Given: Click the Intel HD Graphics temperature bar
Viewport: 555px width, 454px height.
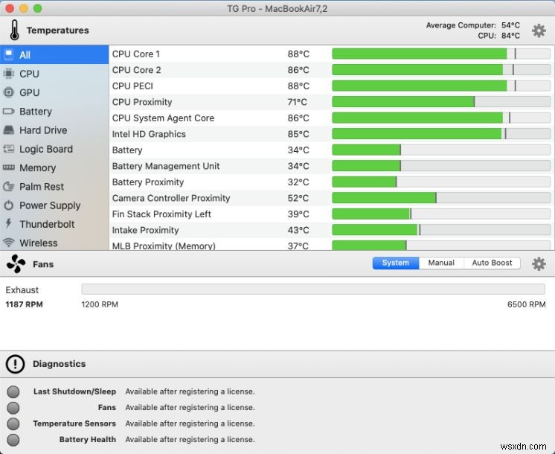Looking at the screenshot, I should pos(441,134).
